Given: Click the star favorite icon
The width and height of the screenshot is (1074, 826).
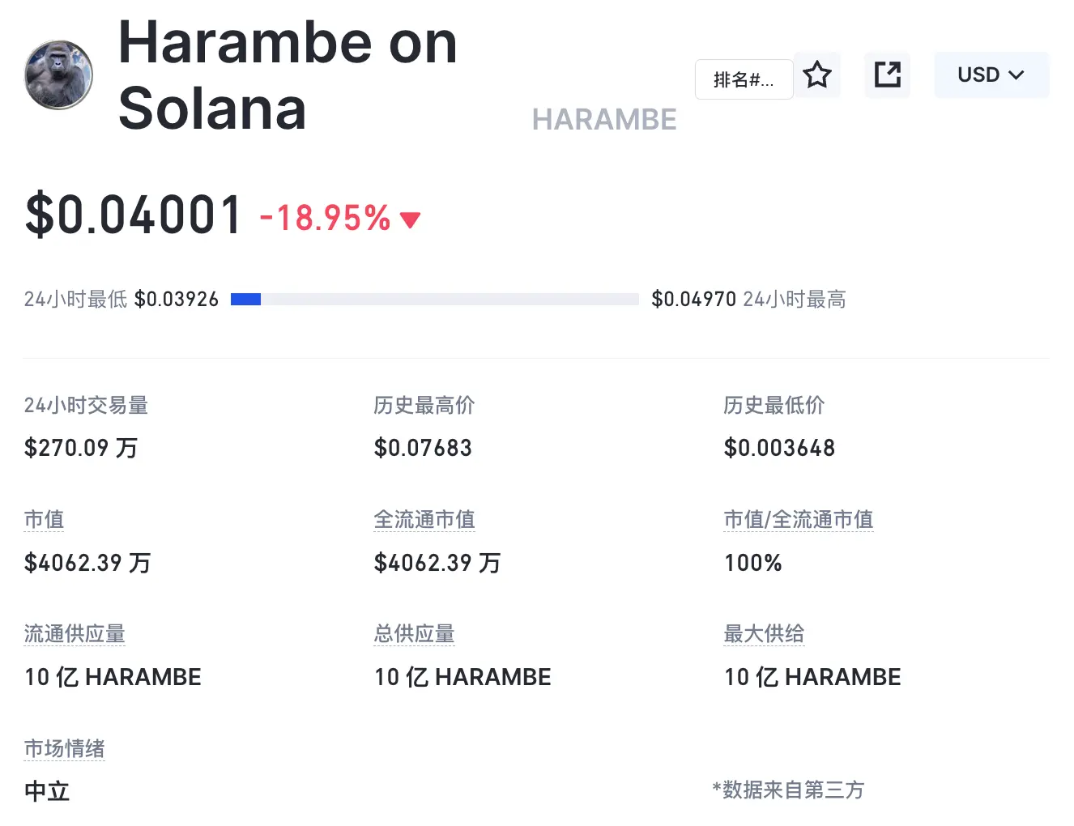Looking at the screenshot, I should [x=816, y=75].
